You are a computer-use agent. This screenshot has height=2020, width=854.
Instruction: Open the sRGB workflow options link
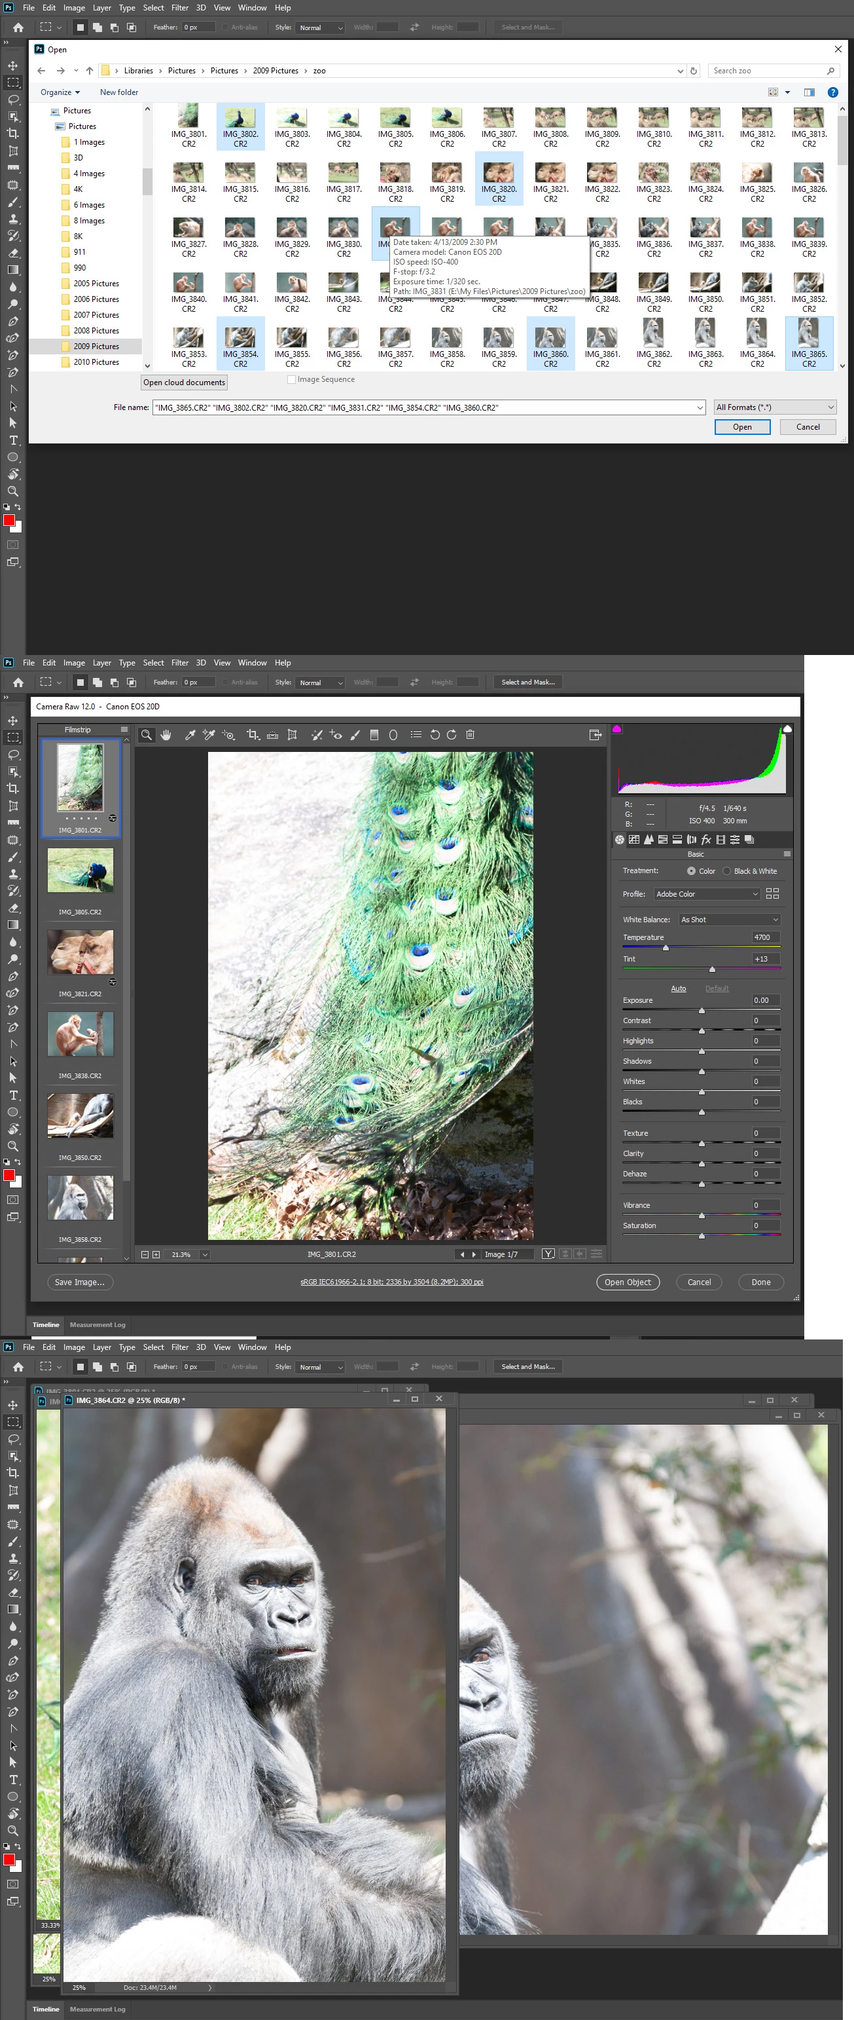[392, 1282]
